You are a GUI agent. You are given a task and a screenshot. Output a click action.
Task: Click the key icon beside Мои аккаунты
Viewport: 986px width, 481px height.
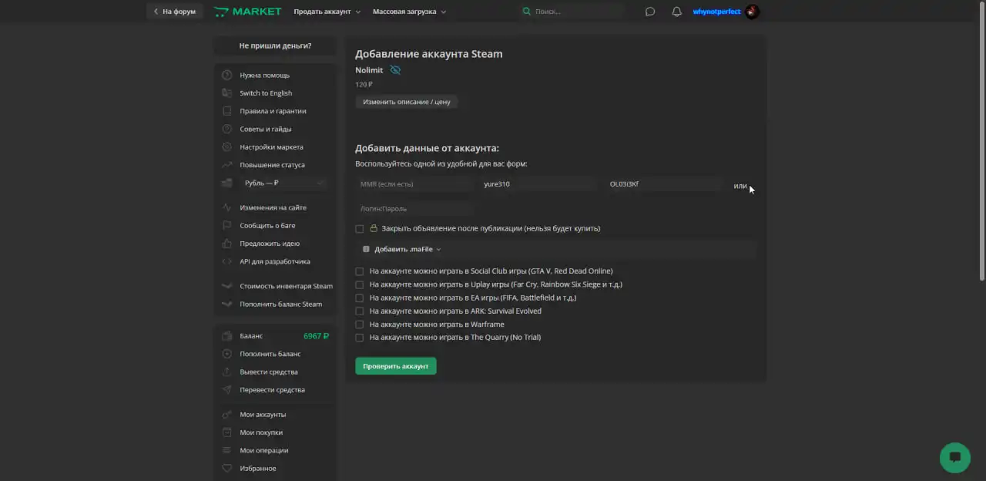point(226,414)
